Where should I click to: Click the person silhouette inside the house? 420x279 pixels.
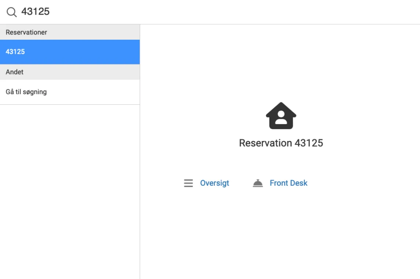point(281,117)
